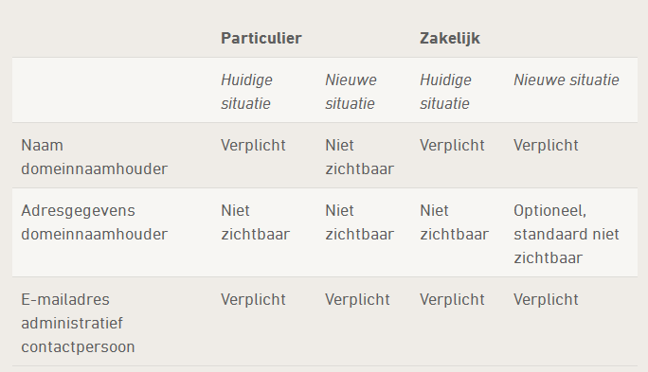Click Niet zichtbaar in Adresgegevens Particulier Huidige
Image resolution: width=648 pixels, height=372 pixels.
coord(256,222)
